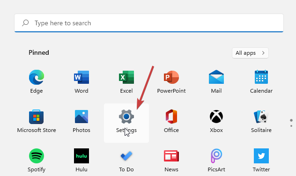Viewport: 296px width, 176px height.
Task: Launch PowerPoint from the pinned grid
Action: (x=171, y=77)
